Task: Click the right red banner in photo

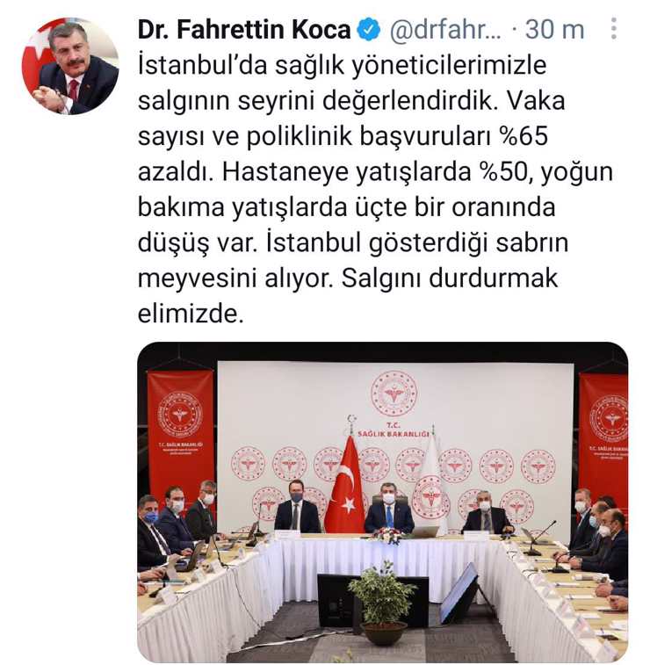Action: (603, 437)
